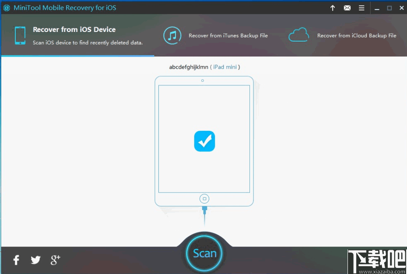Screen dimensions: 407x274
Task: Click the iPad mini device link
Action: click(x=225, y=67)
